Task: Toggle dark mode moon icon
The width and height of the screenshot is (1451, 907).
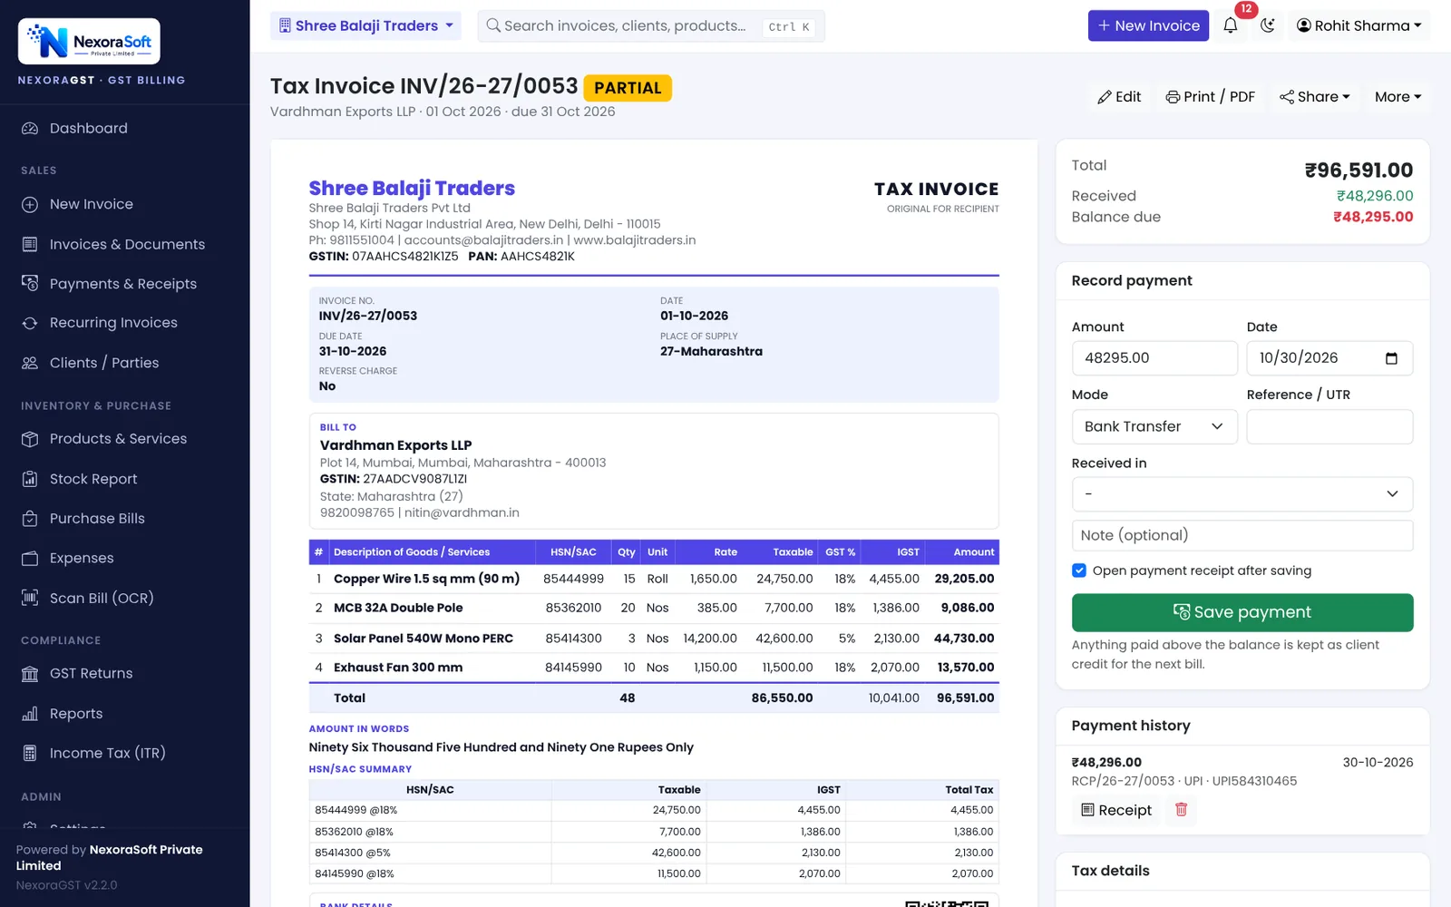Action: 1267,25
